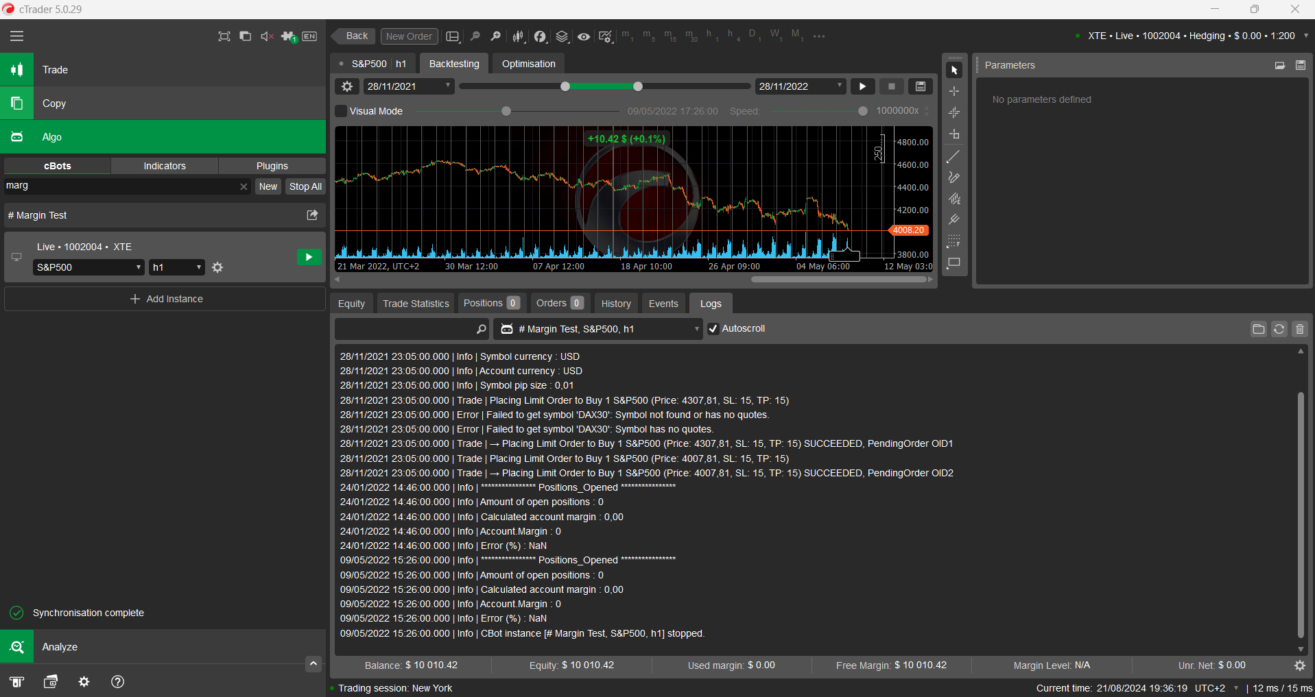Screen dimensions: 1315x697
Task: Click the New Order button
Action: tap(409, 36)
